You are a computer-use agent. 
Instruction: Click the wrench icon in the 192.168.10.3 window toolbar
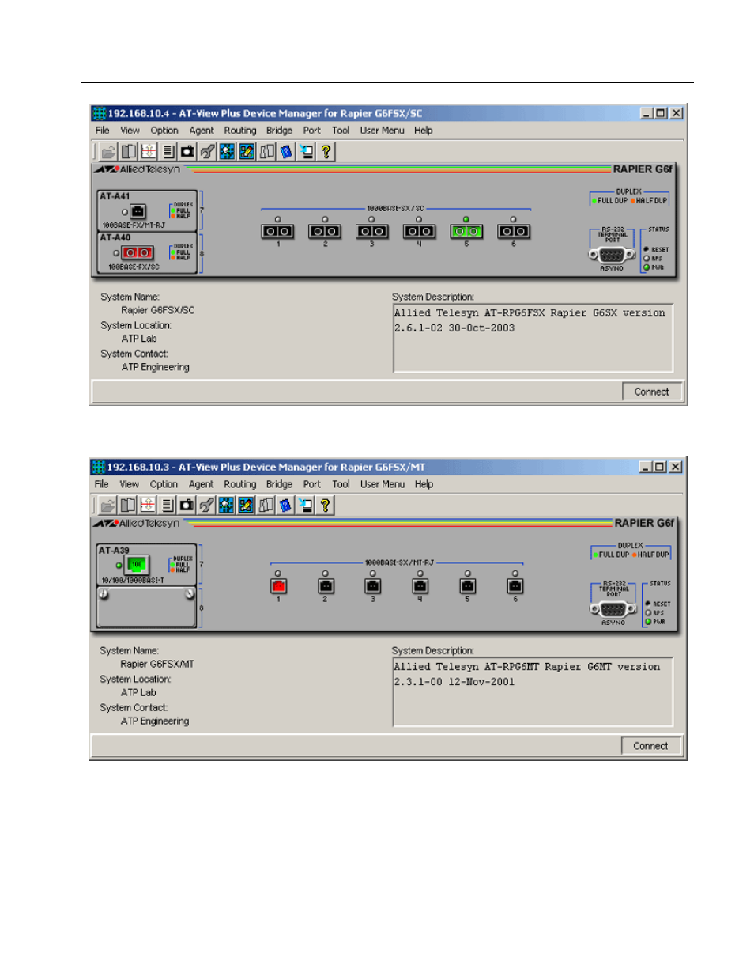pyautogui.click(x=206, y=505)
